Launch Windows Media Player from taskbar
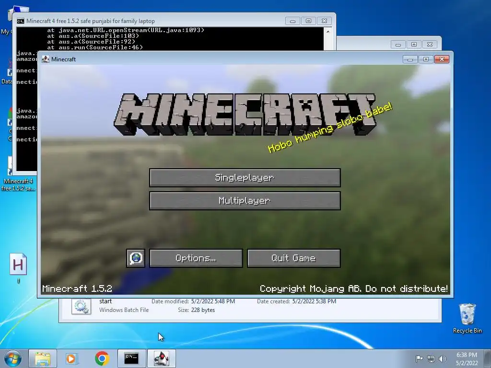491x368 pixels. [72, 358]
